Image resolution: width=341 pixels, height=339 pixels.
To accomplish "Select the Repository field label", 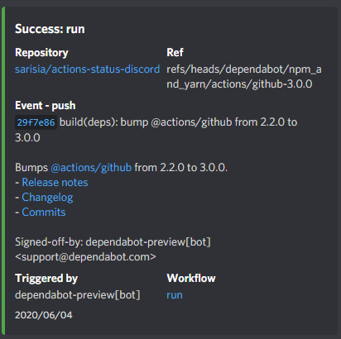I will 41,53.
